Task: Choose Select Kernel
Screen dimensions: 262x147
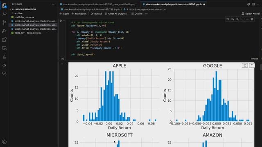Action: [x=251, y=13]
